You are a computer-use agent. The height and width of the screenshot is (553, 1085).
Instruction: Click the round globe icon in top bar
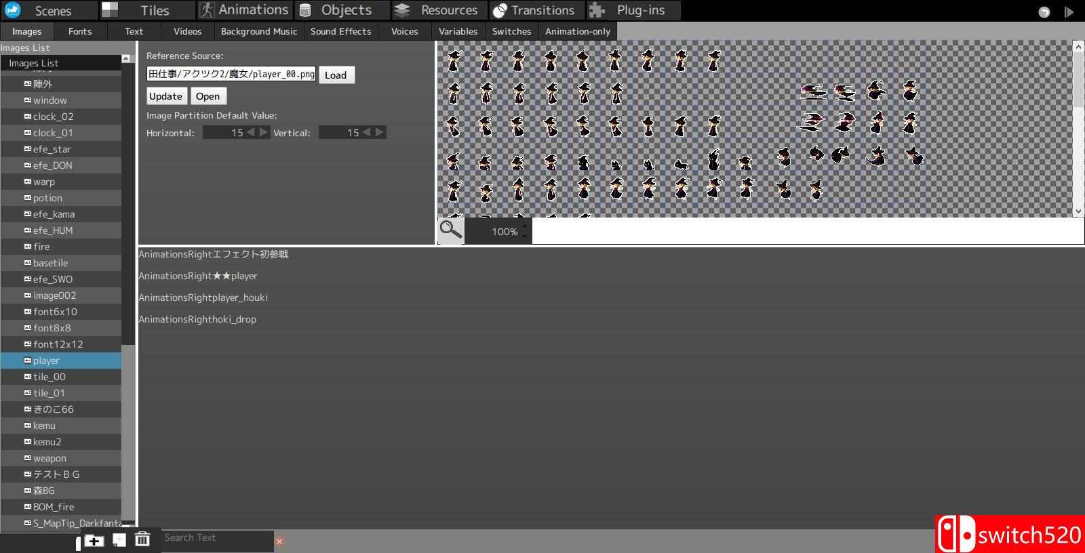1044,12
